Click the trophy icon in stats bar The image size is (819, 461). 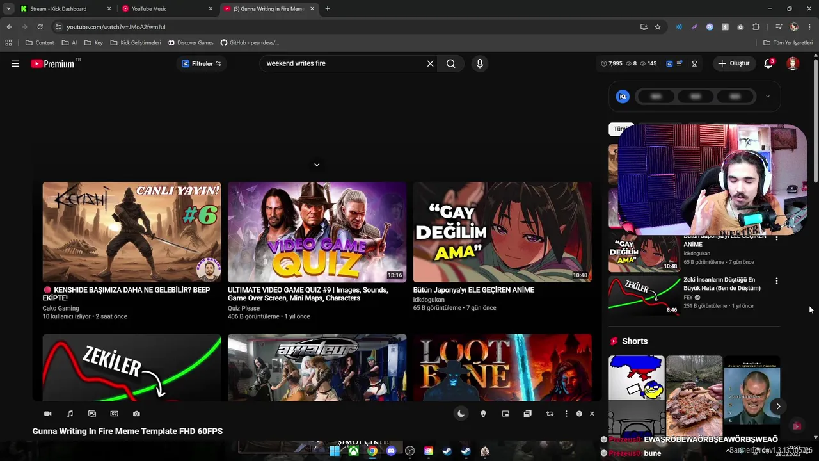point(694,63)
